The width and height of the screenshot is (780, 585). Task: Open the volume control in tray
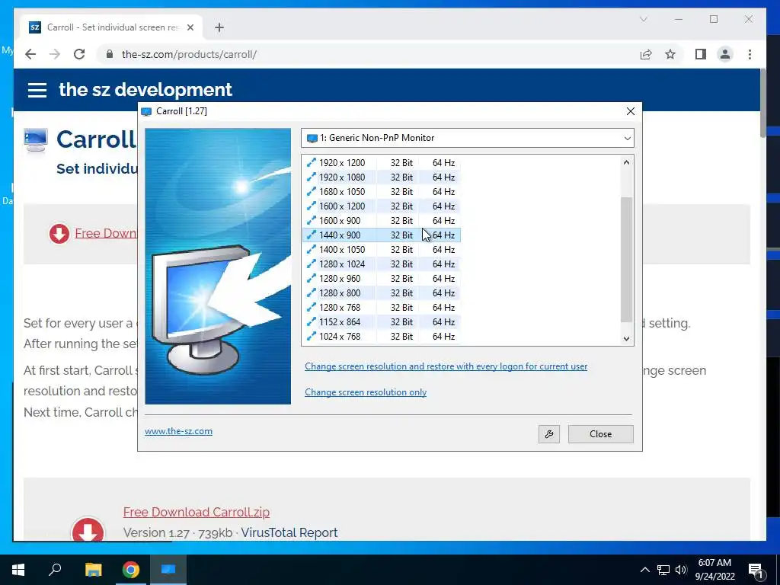[681, 570]
